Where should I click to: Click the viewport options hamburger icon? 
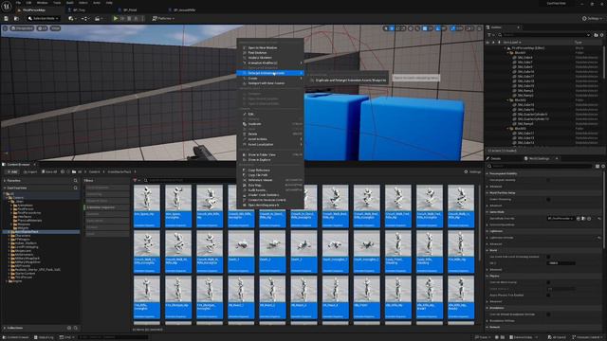5,28
